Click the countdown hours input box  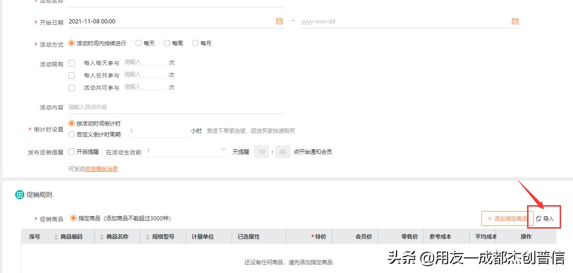160,133
